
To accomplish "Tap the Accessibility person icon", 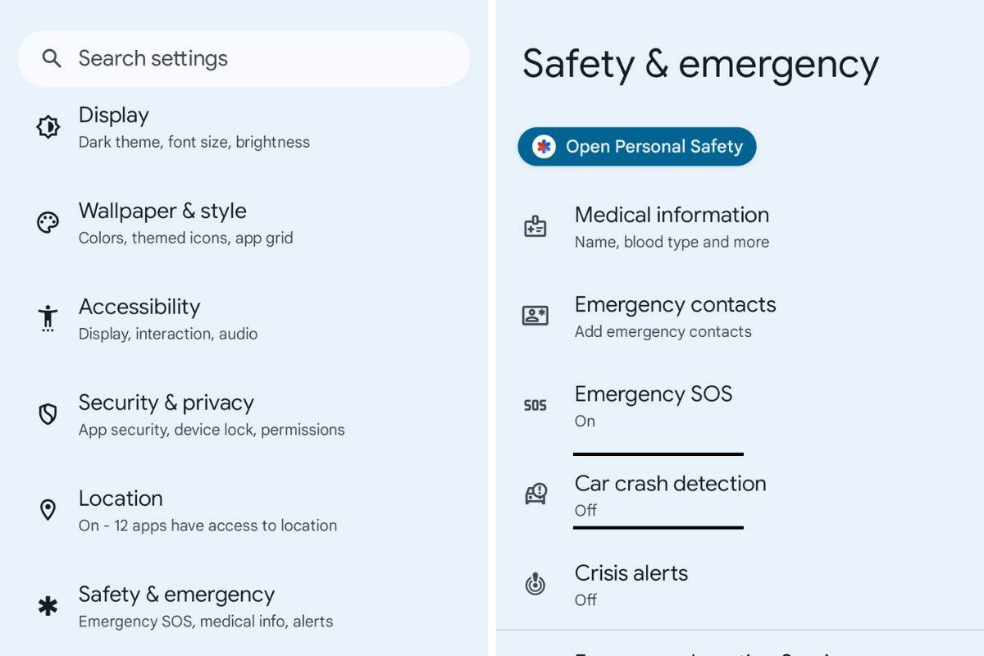I will pos(48,318).
